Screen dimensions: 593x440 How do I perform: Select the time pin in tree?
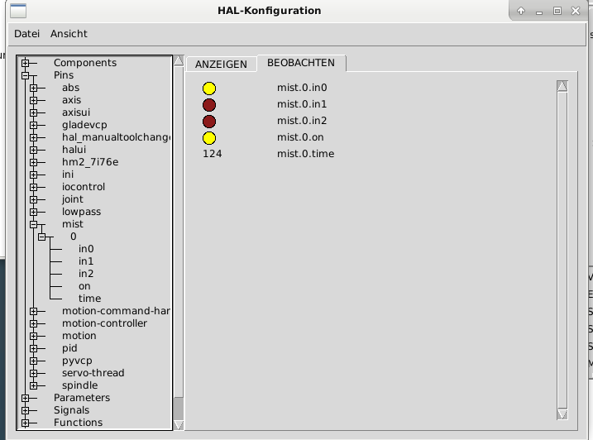pos(89,299)
